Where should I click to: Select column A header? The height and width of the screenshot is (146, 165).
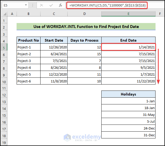tap(12, 14)
